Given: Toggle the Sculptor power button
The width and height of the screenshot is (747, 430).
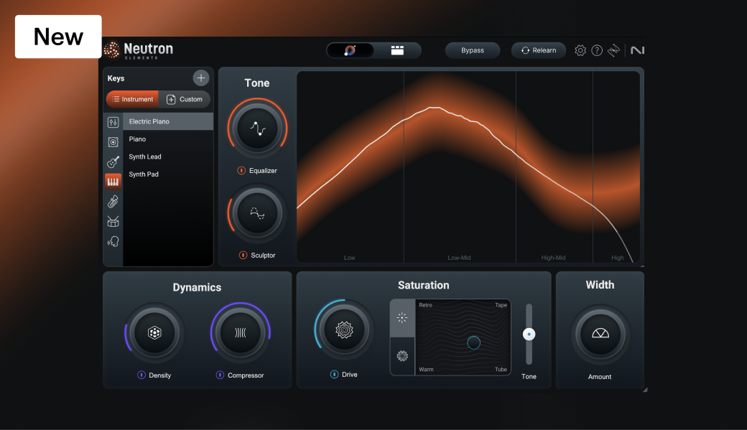Looking at the screenshot, I should [x=243, y=256].
